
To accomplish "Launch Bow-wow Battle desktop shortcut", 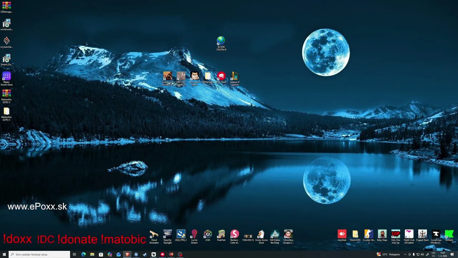I will coord(194,79).
